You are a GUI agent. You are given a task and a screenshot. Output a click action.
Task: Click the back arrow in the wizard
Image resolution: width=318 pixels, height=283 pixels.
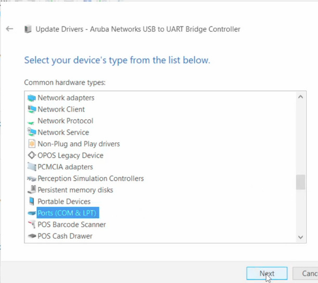pyautogui.click(x=9, y=29)
